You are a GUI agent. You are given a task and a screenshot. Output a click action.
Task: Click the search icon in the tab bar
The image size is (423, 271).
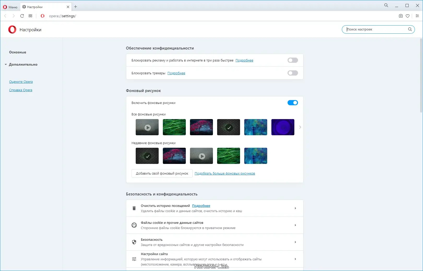(x=386, y=5)
